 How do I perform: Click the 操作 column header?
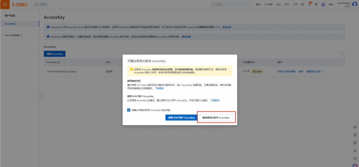tap(280, 62)
